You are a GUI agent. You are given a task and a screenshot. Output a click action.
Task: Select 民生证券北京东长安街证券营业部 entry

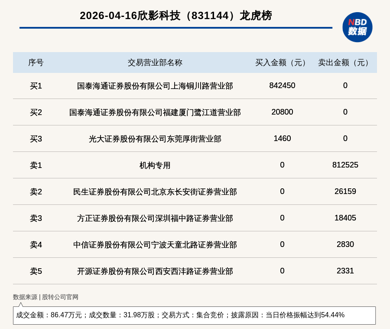(x=155, y=192)
